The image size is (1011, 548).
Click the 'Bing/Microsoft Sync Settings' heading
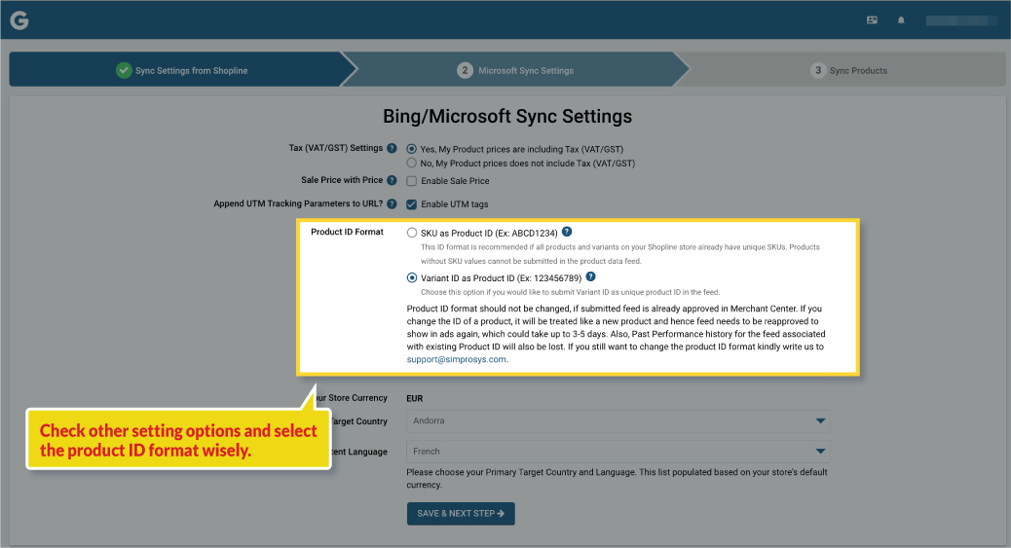(507, 116)
